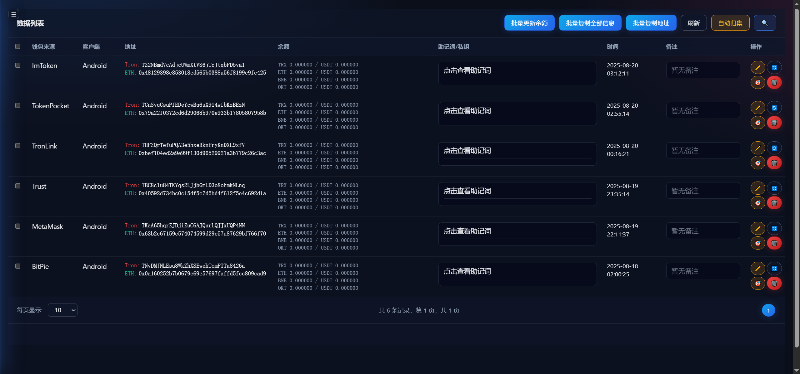Image resolution: width=800 pixels, height=374 pixels.
Task: Open the hamburger menu at top left
Action: point(13,14)
